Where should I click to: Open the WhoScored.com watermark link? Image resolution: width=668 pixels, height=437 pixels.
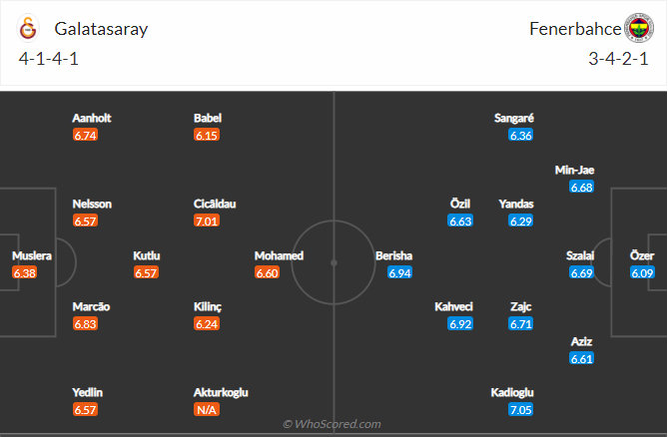332,424
